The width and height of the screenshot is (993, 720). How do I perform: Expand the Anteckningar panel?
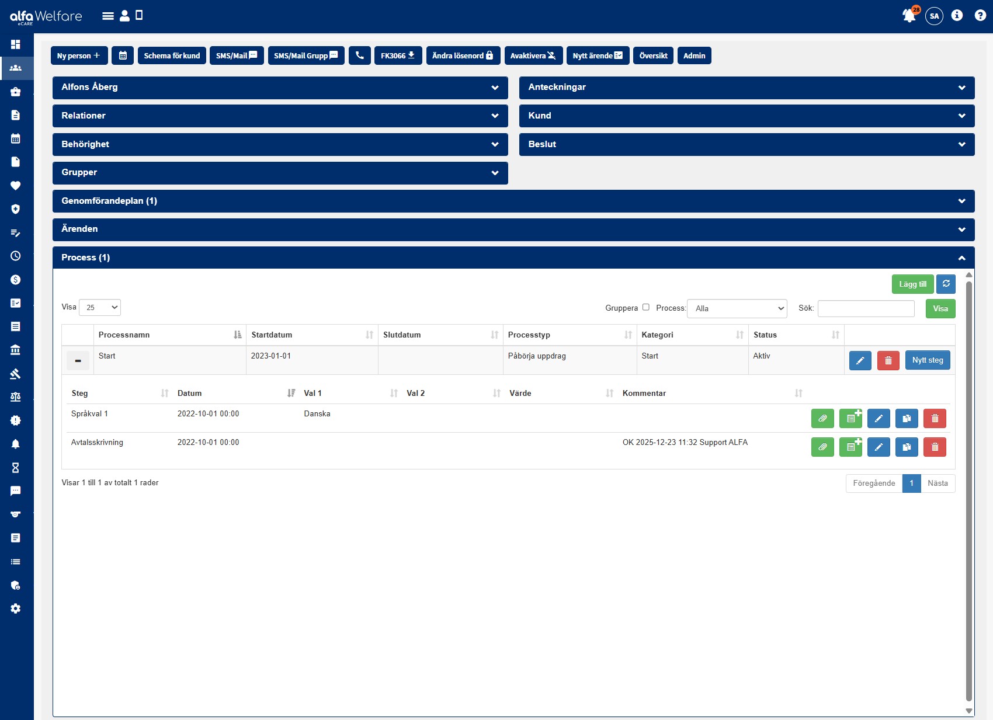(747, 87)
